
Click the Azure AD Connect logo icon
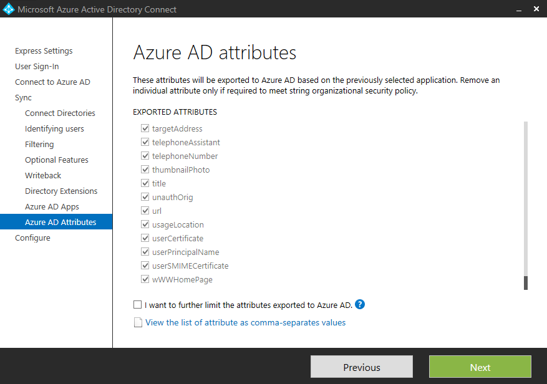tap(9, 9)
